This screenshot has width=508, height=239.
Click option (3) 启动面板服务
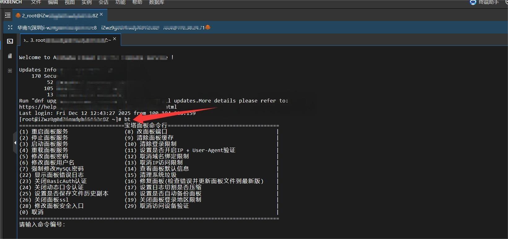pyautogui.click(x=44, y=144)
